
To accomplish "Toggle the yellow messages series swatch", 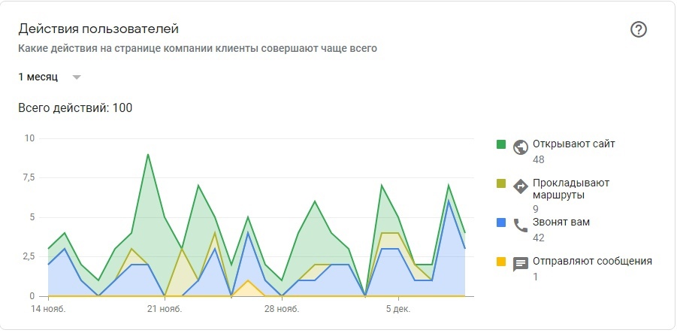I will [500, 261].
